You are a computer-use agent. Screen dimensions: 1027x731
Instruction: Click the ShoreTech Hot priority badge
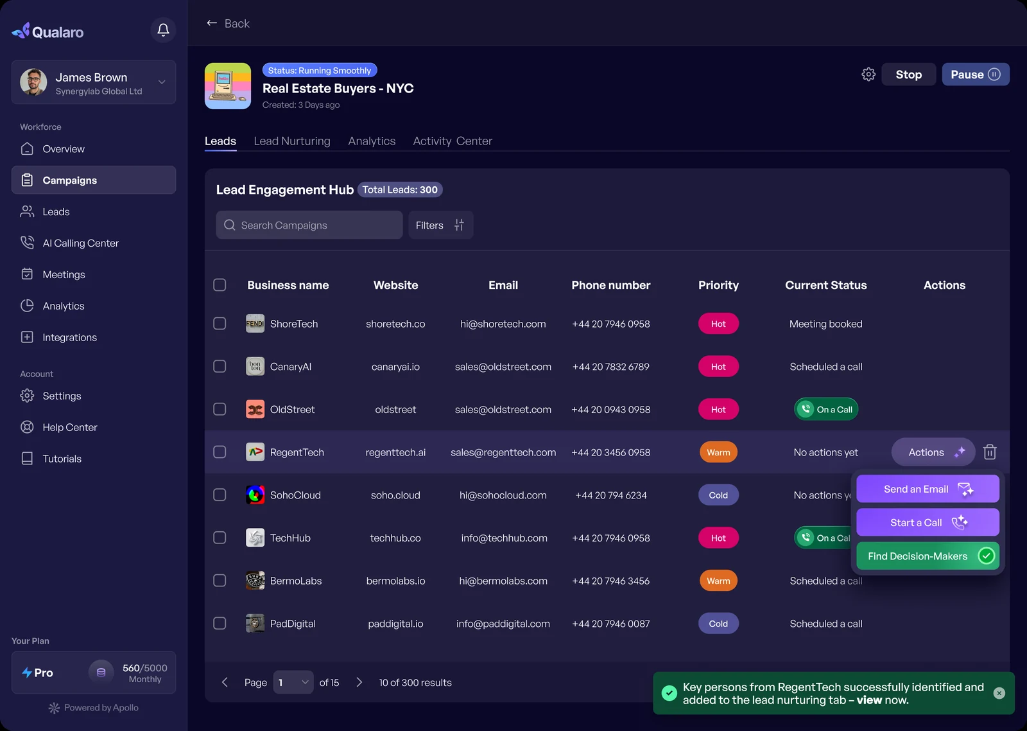(718, 324)
